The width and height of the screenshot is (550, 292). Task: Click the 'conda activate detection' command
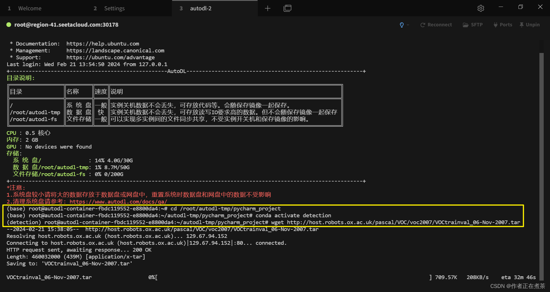click(x=293, y=215)
